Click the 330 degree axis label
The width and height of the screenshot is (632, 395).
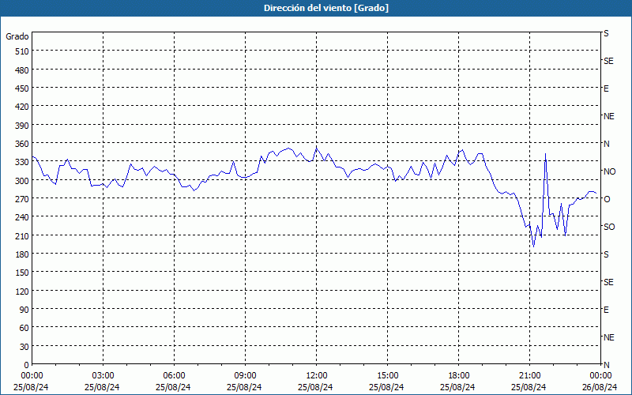[22, 162]
